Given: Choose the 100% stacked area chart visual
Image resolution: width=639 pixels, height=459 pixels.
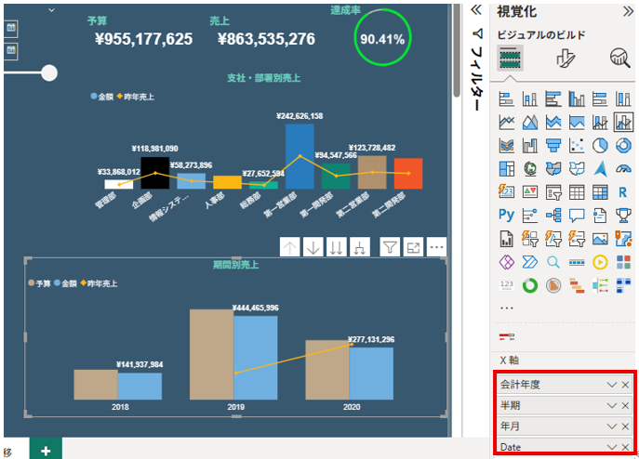Looking at the screenshot, I should [577, 122].
